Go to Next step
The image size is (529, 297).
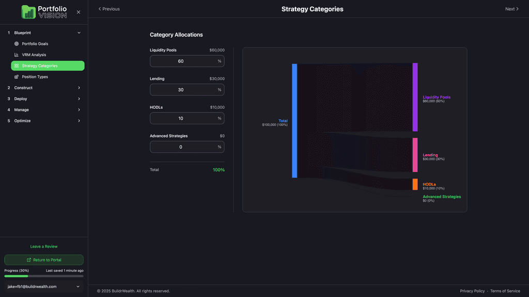click(x=512, y=9)
